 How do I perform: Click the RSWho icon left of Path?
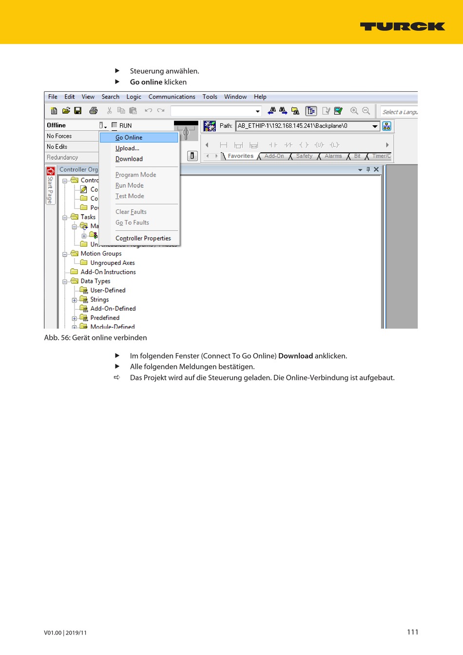[210, 126]
